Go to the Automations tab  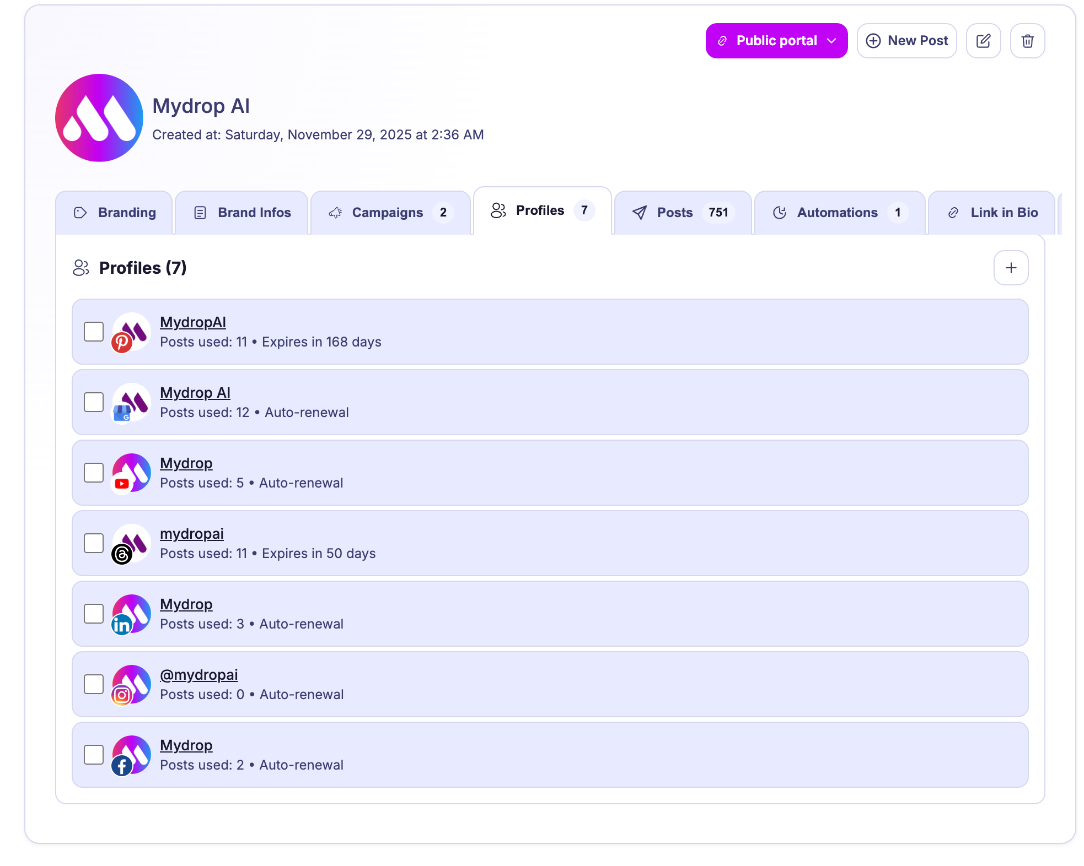point(840,213)
